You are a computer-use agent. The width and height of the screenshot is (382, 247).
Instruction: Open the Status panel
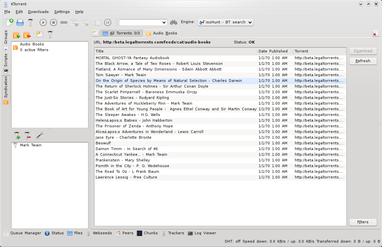point(54,233)
